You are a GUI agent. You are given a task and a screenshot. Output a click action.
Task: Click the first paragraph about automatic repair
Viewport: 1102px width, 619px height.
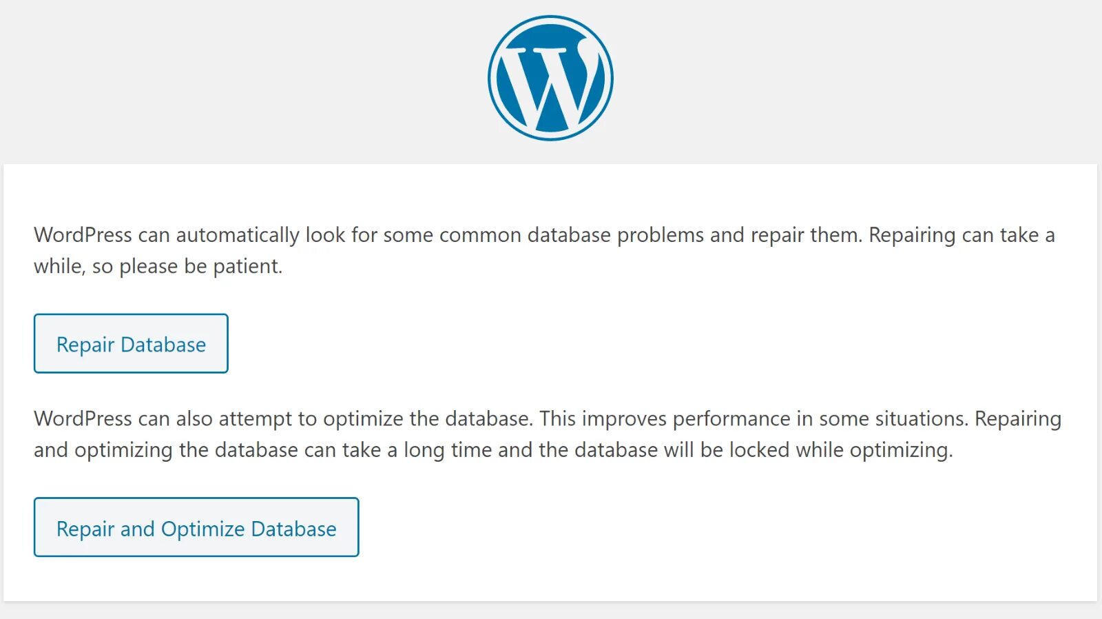[x=544, y=250]
